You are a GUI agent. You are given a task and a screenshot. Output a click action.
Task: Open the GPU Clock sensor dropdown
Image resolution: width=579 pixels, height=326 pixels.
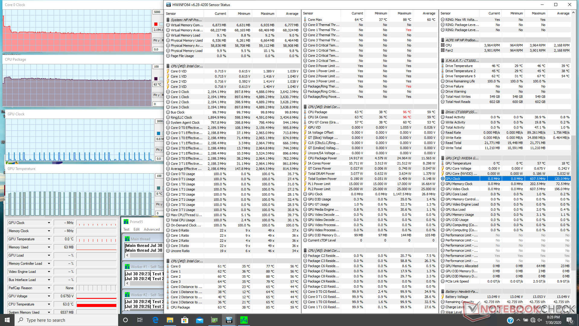point(49,223)
